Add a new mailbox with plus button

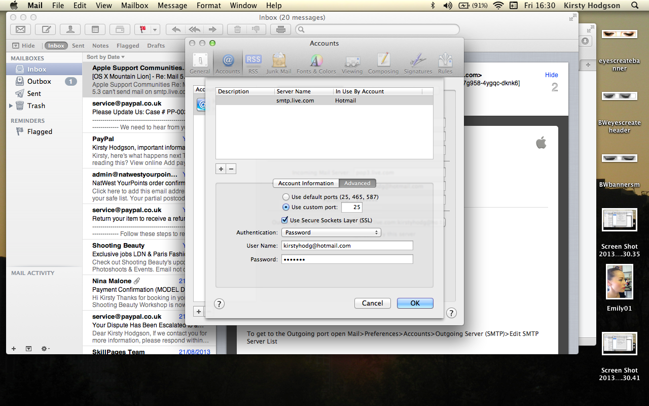point(14,349)
